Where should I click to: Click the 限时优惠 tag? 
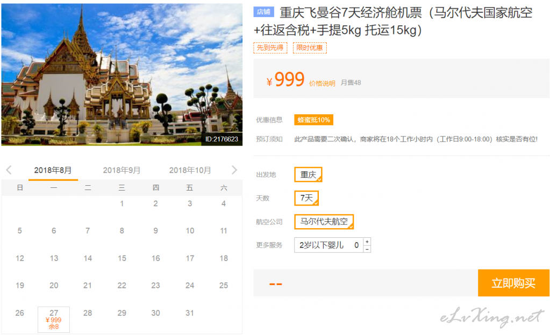309,48
